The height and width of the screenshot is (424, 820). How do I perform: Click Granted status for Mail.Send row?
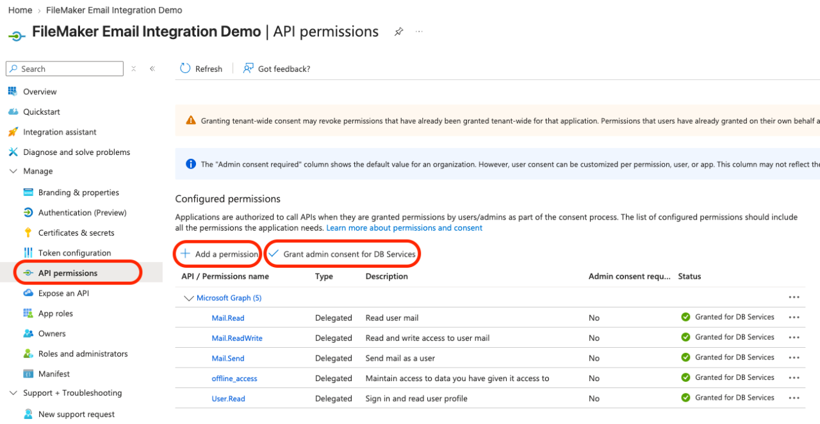728,357
